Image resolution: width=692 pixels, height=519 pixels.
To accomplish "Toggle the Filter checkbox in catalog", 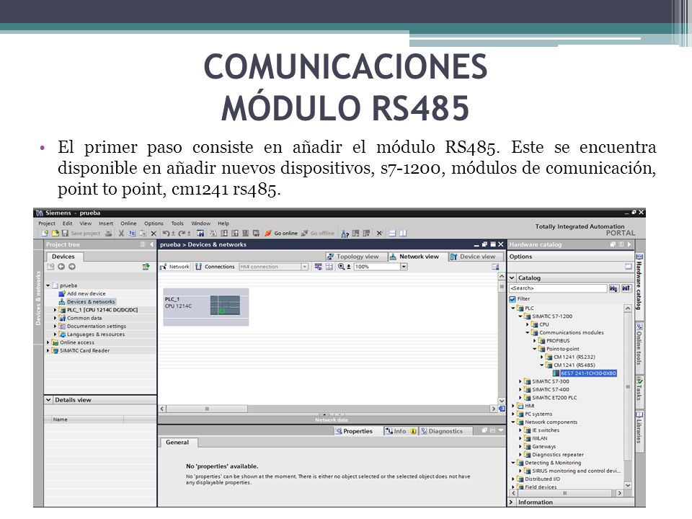I will [x=513, y=298].
